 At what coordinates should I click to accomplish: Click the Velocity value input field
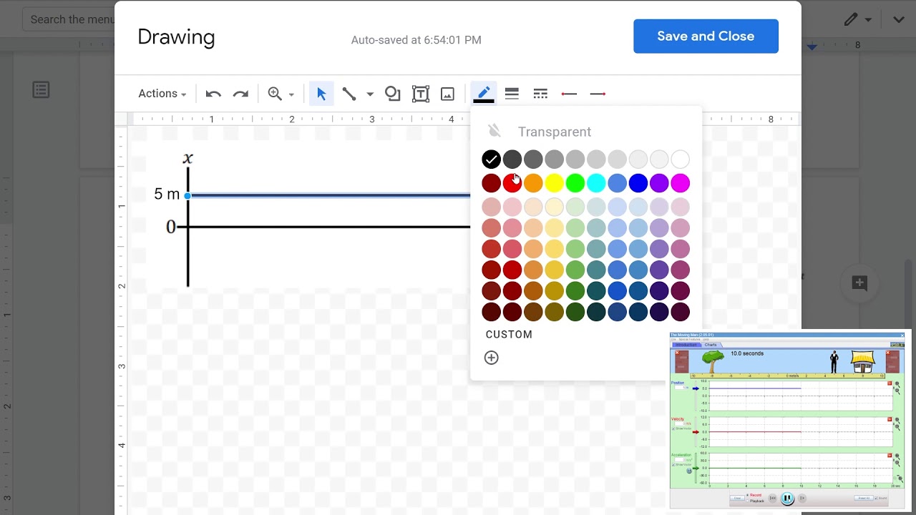(680, 423)
